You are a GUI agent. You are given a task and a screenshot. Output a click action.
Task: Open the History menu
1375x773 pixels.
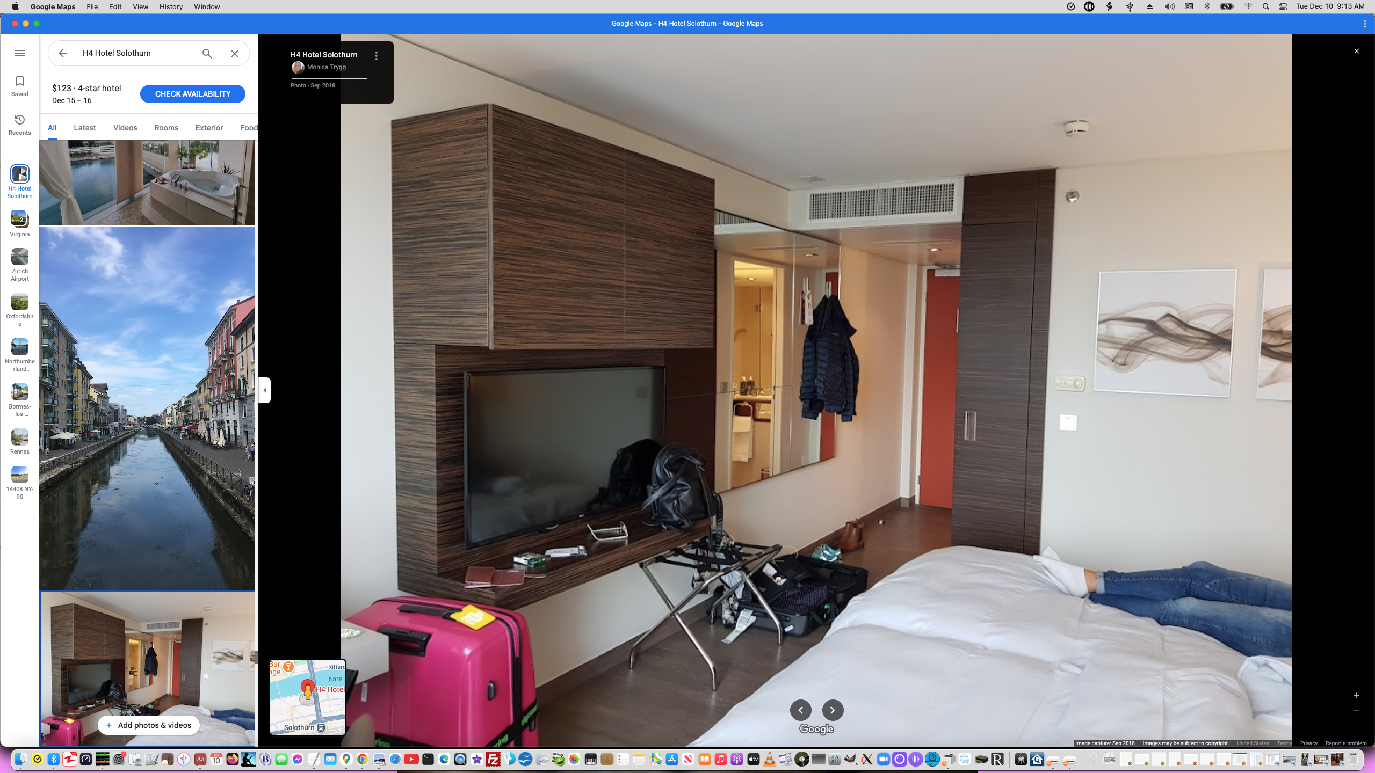point(171,6)
